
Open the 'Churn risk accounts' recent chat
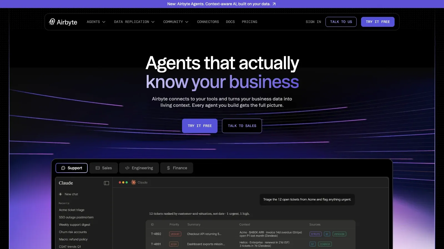pyautogui.click(x=73, y=232)
